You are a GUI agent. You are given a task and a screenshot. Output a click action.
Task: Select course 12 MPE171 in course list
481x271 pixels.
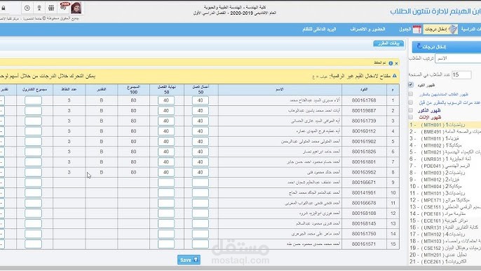[x=445, y=200]
